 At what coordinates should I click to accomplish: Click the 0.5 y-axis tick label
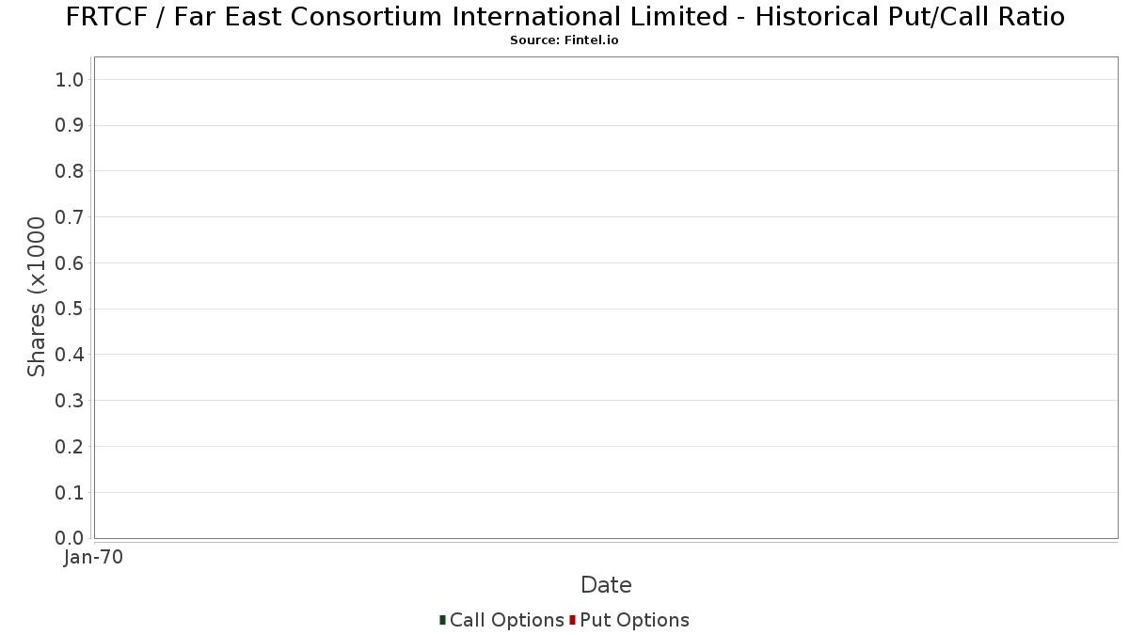point(70,310)
